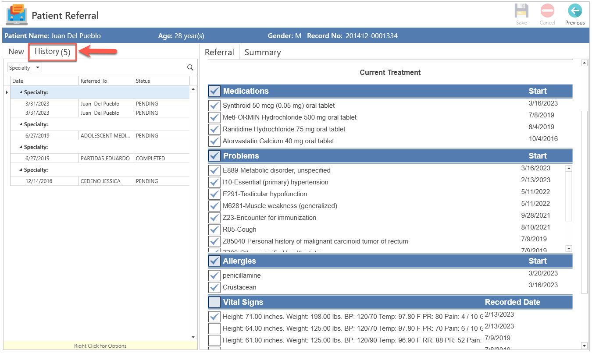
Task: Uncheck the Crustacean allergy
Action: coord(214,287)
